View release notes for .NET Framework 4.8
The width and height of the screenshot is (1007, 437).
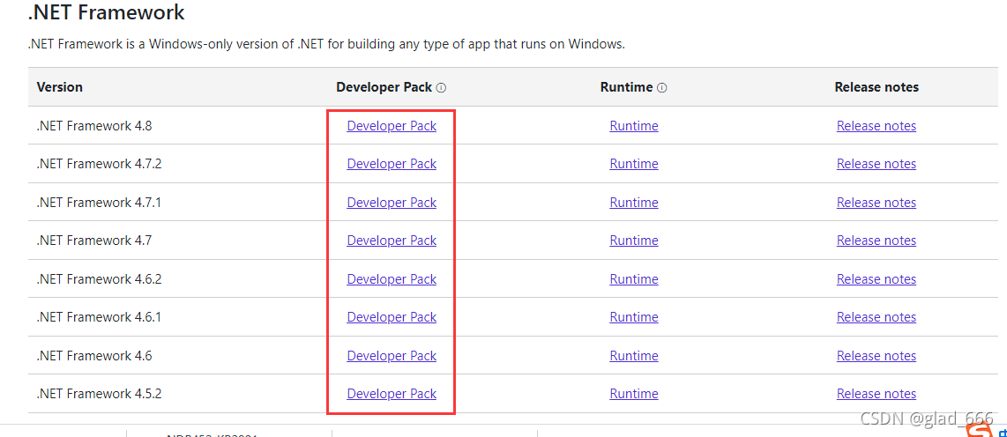[x=876, y=126]
